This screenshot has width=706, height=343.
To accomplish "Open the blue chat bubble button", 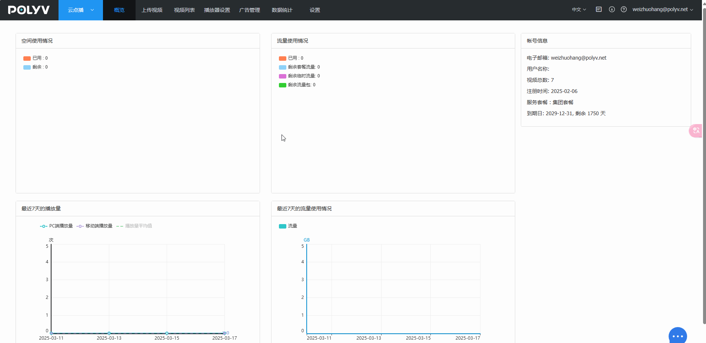I will 677,335.
